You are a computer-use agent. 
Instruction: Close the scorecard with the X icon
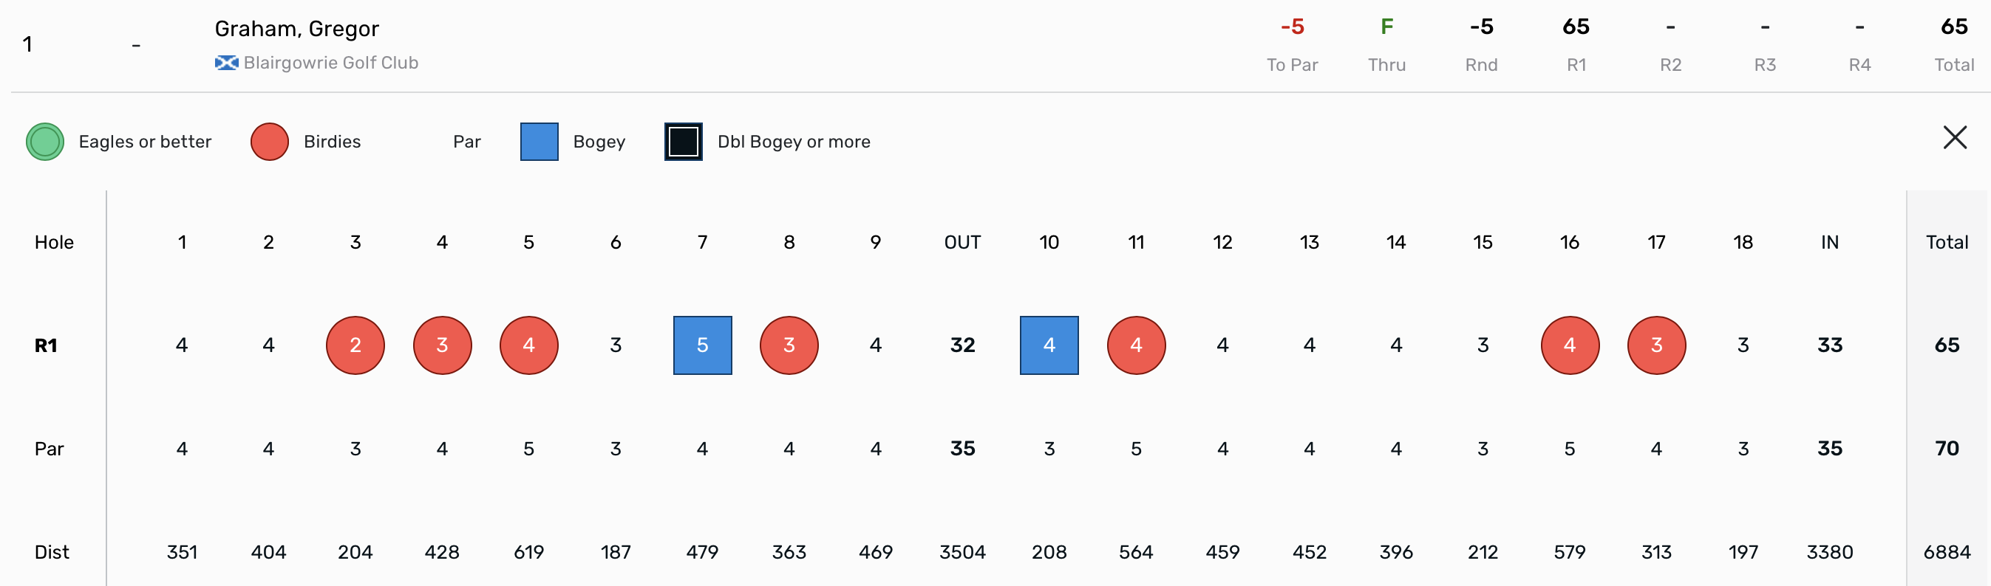[1955, 138]
